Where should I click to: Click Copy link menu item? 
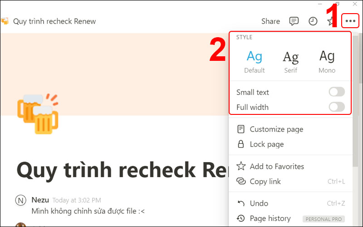pyautogui.click(x=265, y=182)
